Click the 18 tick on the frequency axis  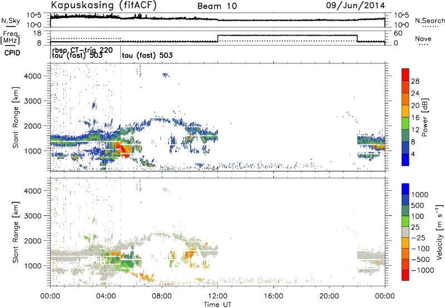point(37,33)
